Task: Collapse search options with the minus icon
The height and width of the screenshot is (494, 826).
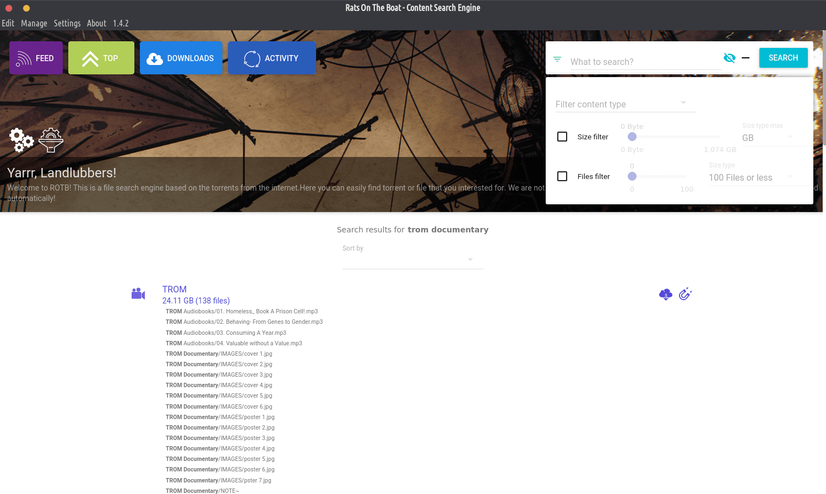Action: 746,58
